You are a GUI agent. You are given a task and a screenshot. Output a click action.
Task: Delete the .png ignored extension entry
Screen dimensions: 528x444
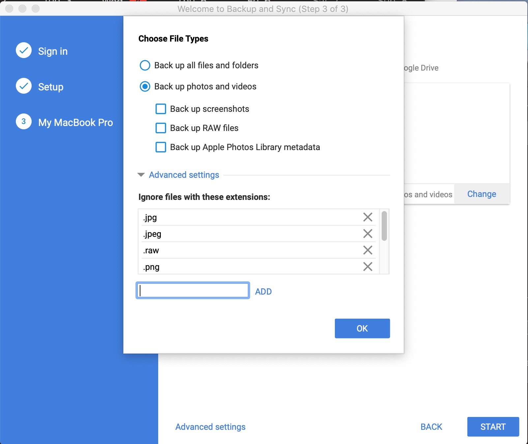(367, 267)
